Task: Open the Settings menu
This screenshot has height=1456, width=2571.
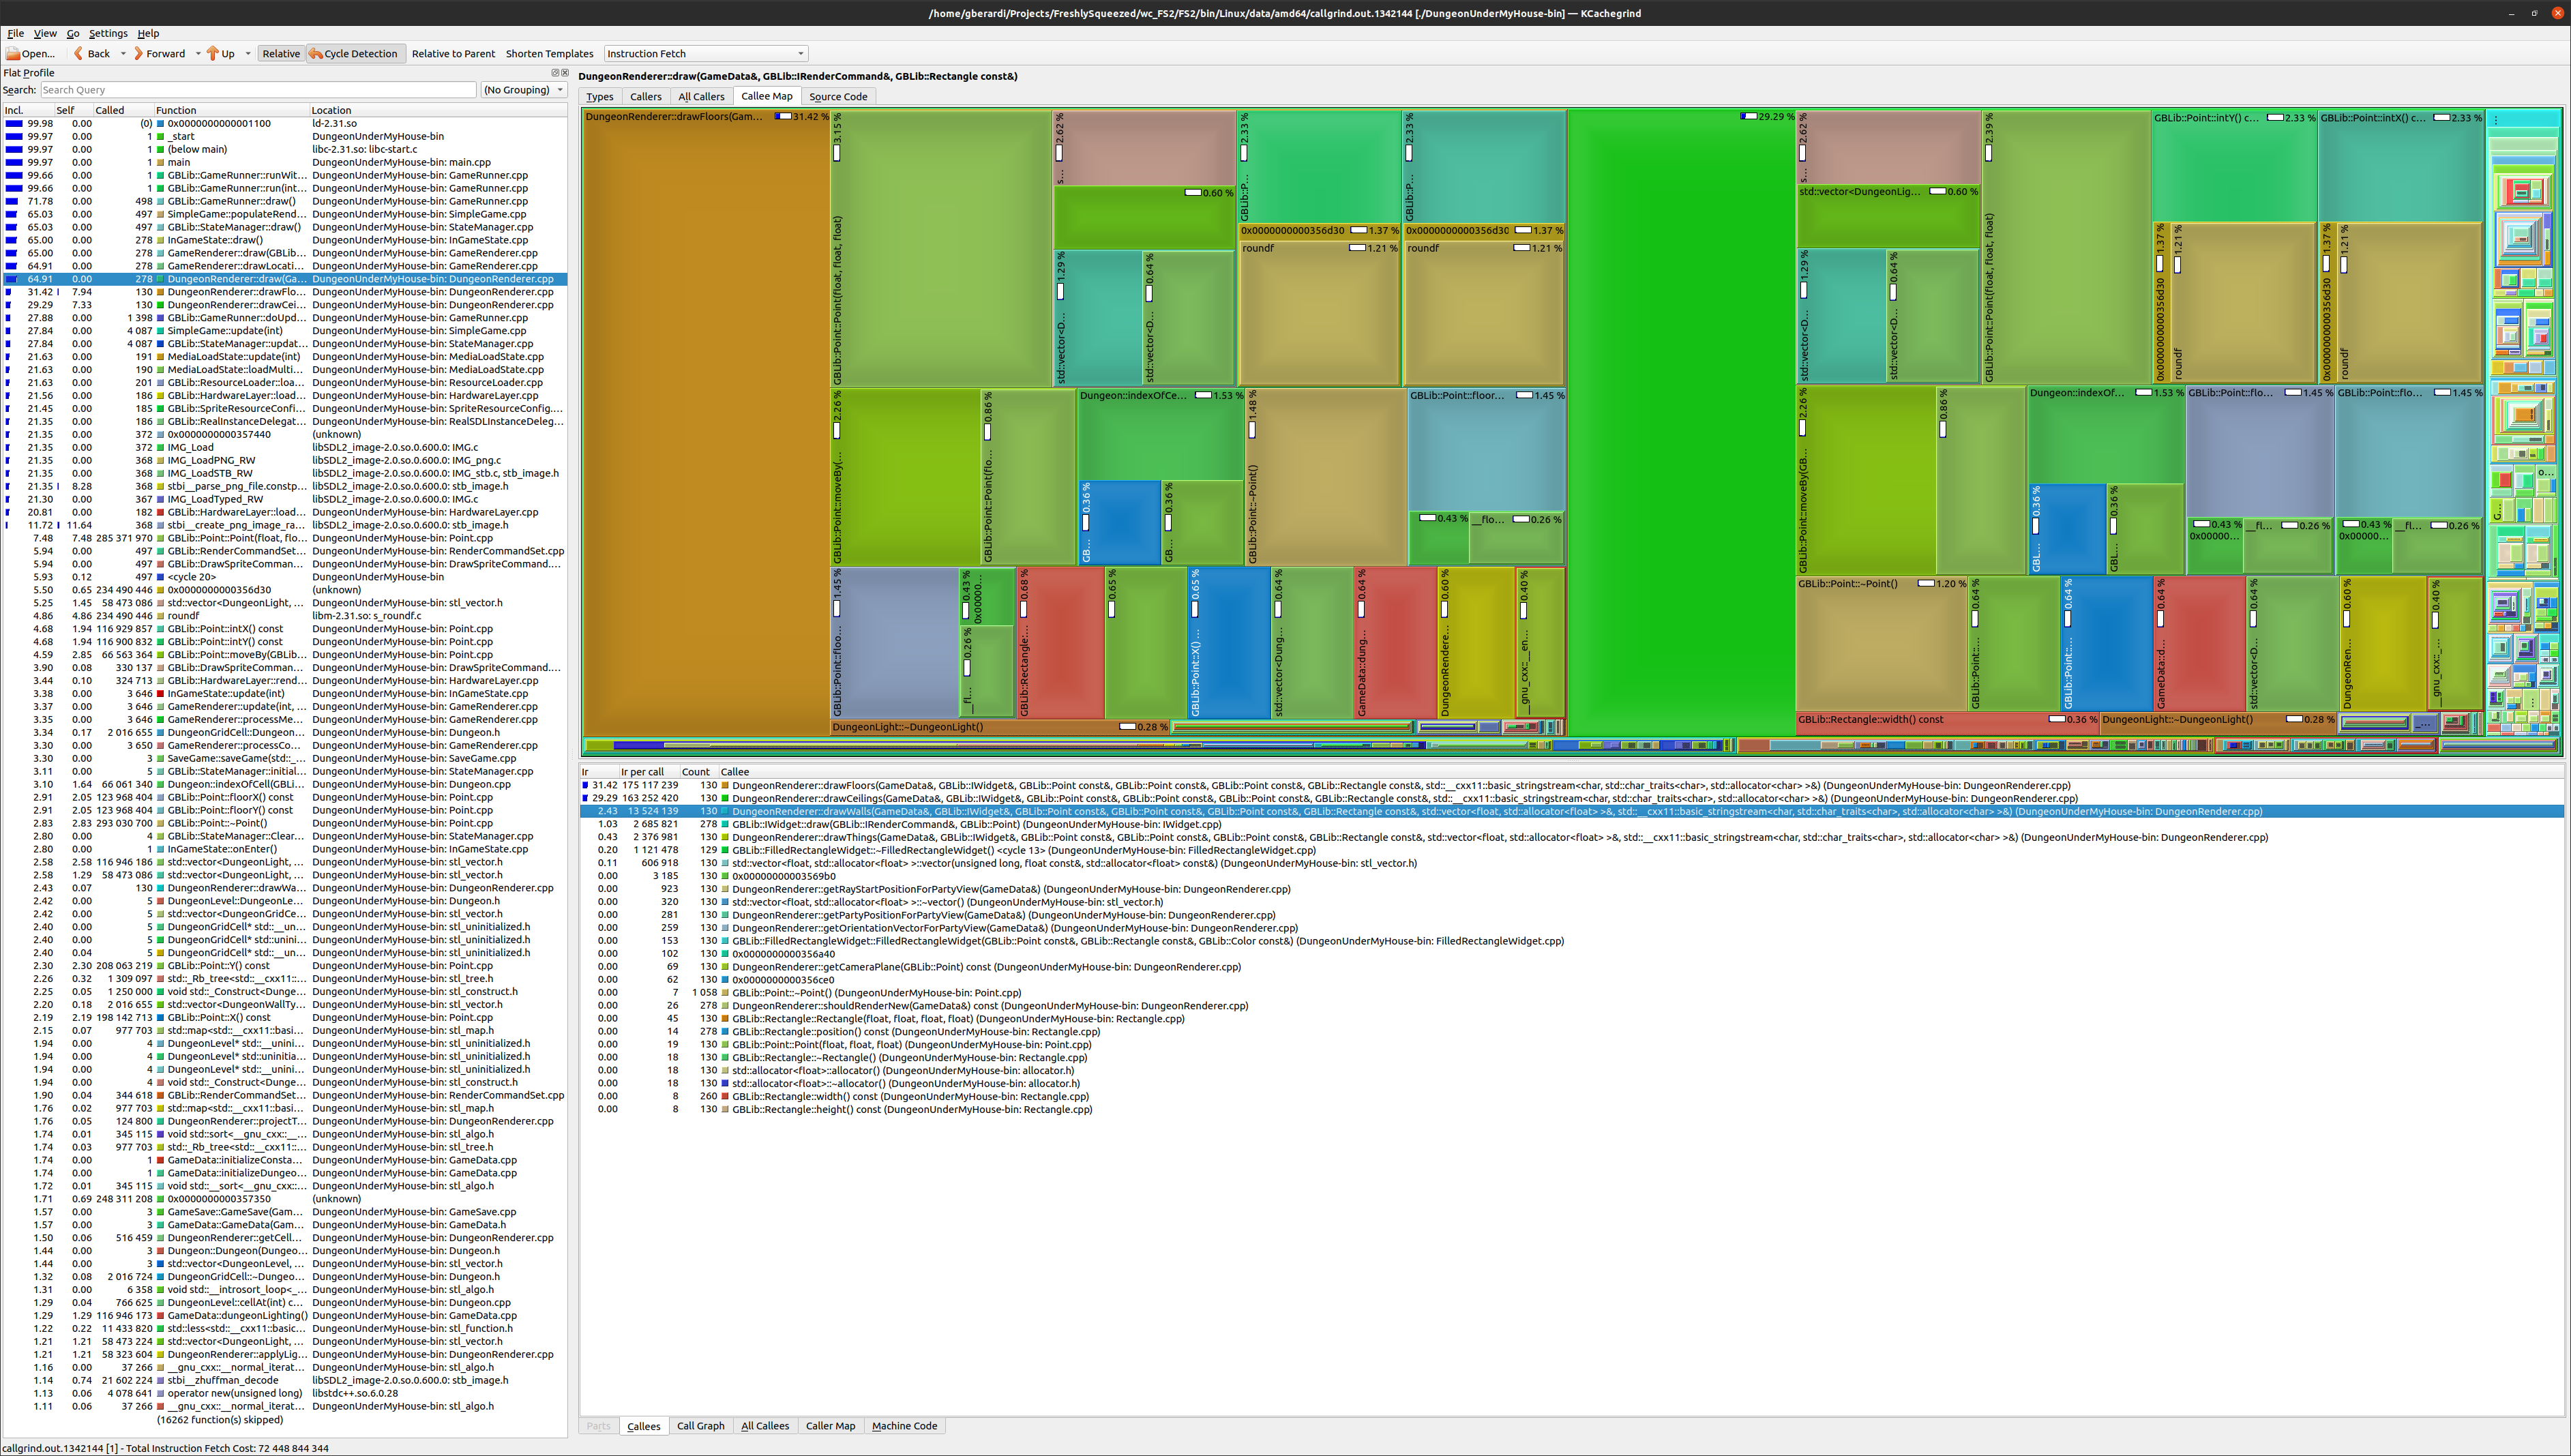Action: [108, 33]
